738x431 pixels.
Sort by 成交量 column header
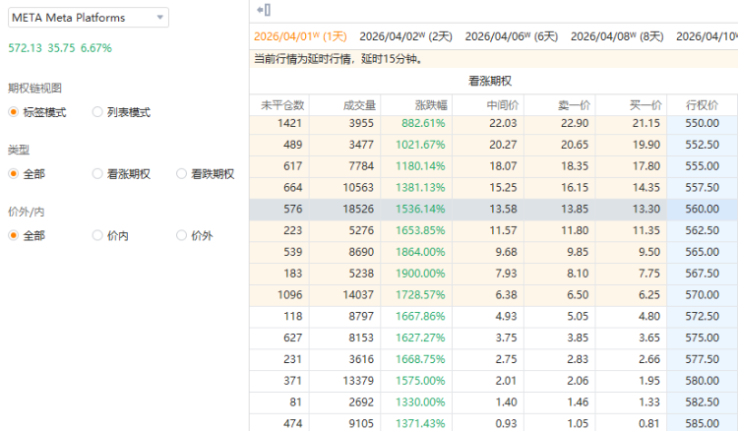352,104
